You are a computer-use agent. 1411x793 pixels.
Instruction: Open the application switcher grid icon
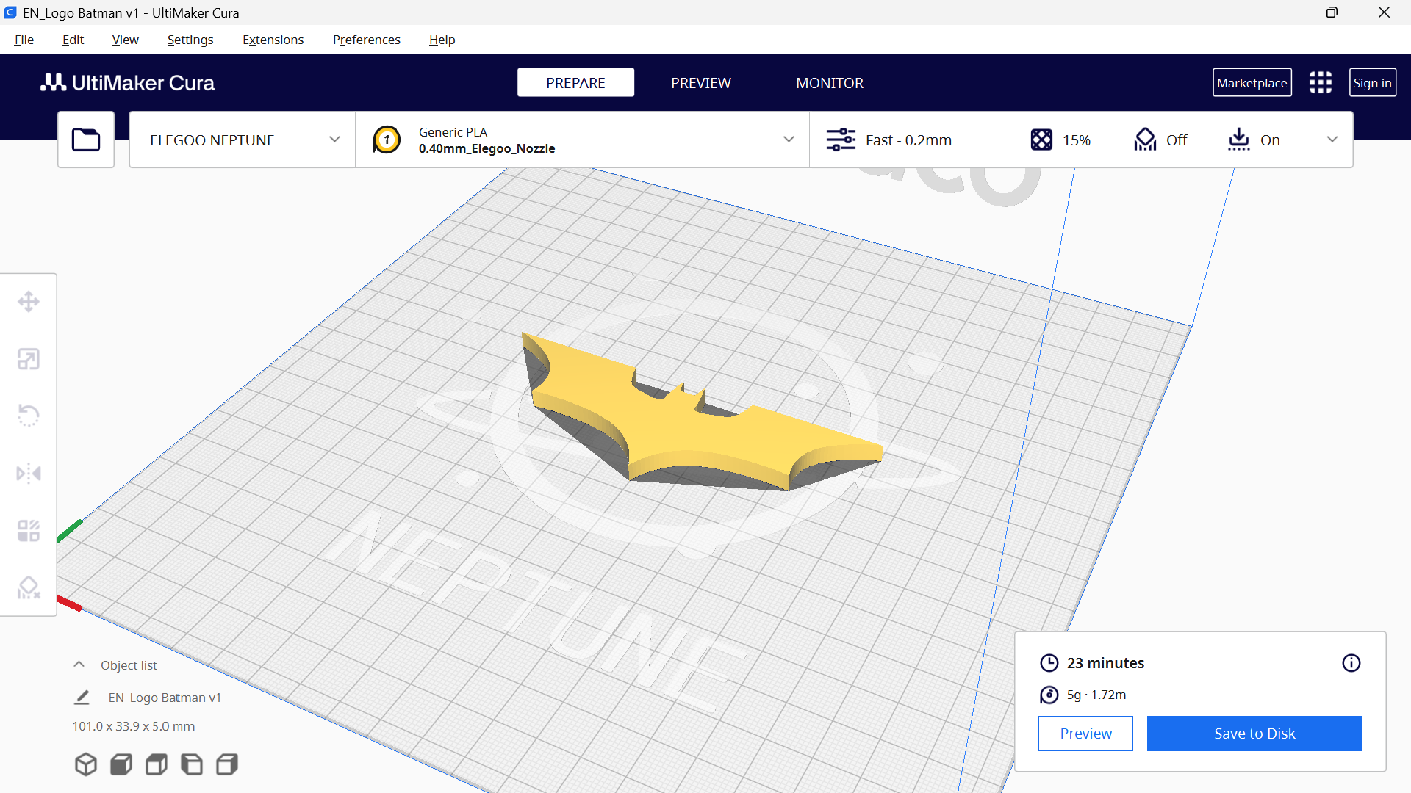coord(1321,82)
